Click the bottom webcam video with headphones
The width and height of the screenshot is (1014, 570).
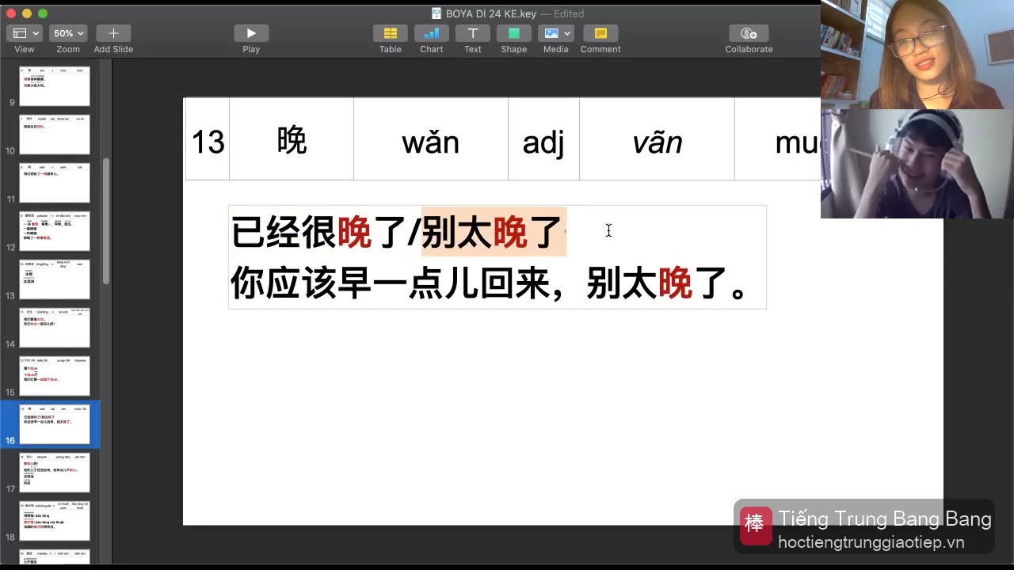coord(917,164)
